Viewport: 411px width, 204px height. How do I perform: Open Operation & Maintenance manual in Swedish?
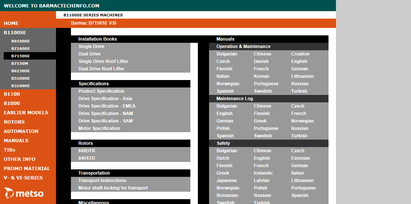pos(263,91)
